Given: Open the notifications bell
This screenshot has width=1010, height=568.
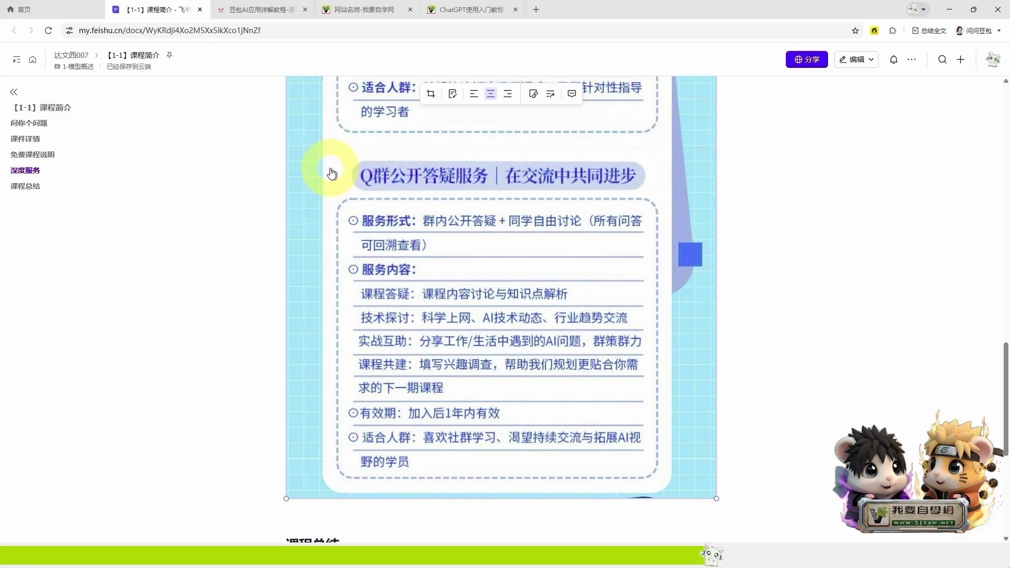Looking at the screenshot, I should pyautogui.click(x=894, y=59).
